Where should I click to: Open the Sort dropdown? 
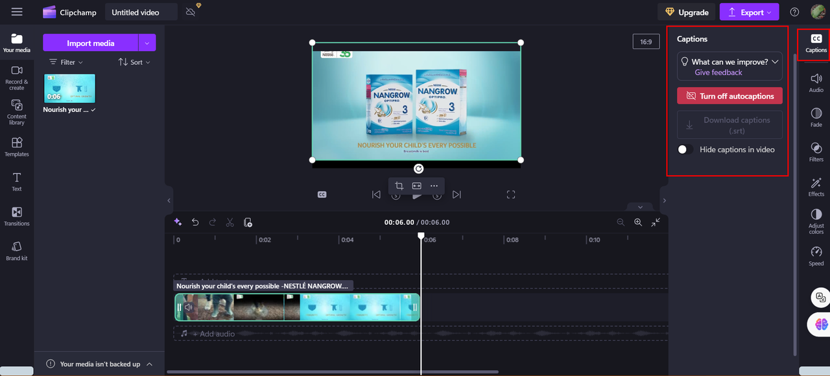pyautogui.click(x=134, y=62)
